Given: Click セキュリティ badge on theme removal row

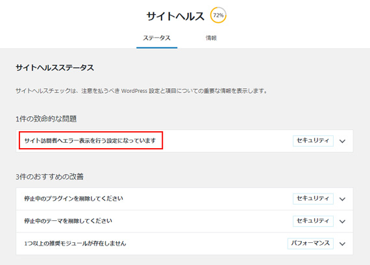Looking at the screenshot, I should click(x=313, y=221).
